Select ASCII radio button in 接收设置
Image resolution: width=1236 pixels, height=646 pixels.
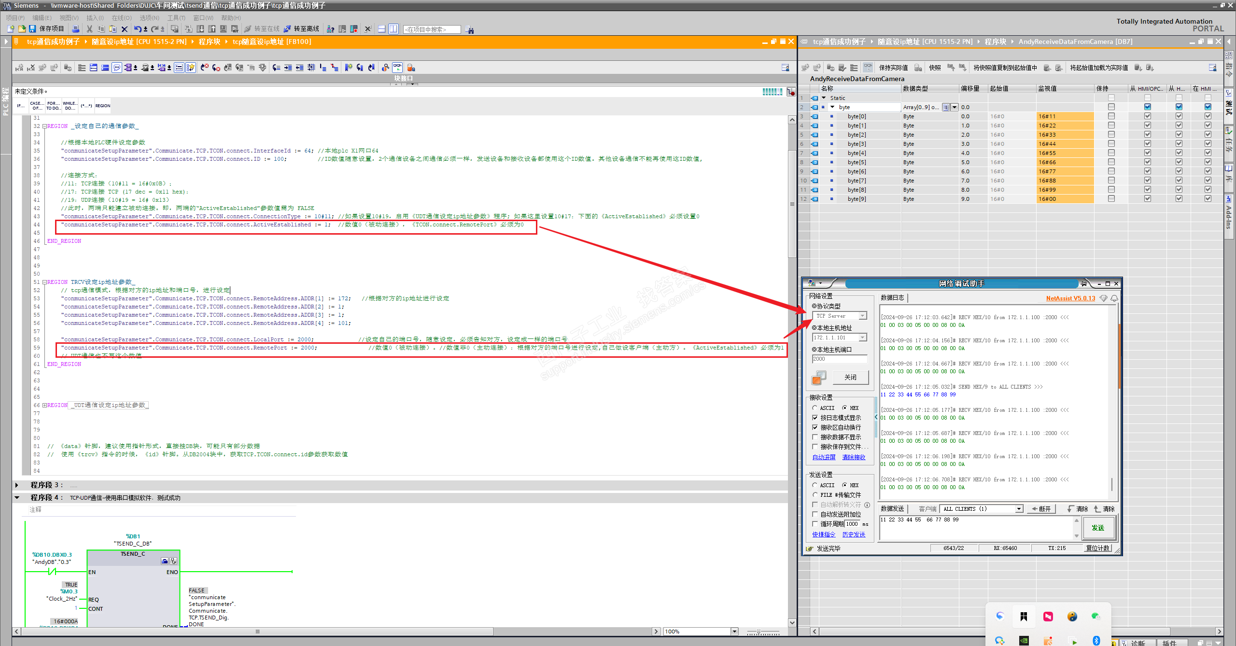pos(815,408)
